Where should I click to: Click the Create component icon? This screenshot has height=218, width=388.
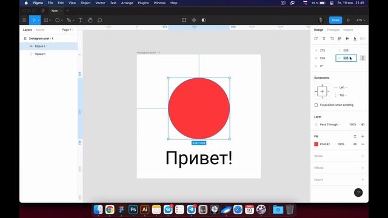(x=194, y=20)
